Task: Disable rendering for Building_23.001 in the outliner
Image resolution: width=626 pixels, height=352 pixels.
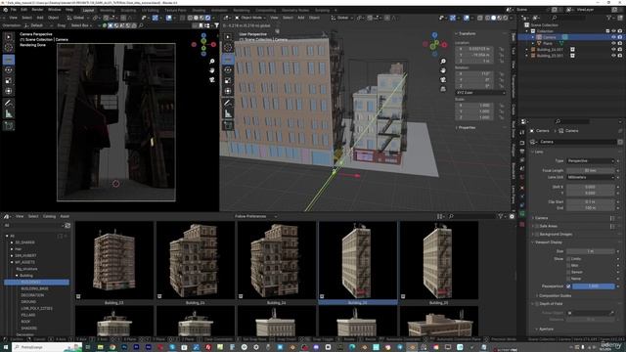Action: tap(620, 56)
